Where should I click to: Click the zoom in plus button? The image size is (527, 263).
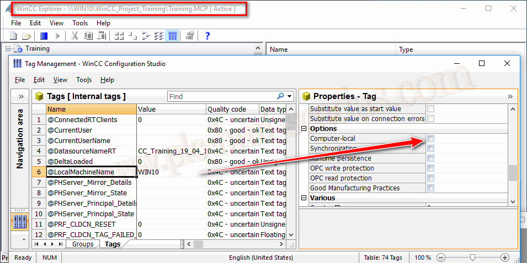coord(504,257)
